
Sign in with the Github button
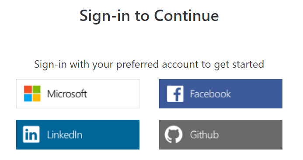click(x=221, y=135)
